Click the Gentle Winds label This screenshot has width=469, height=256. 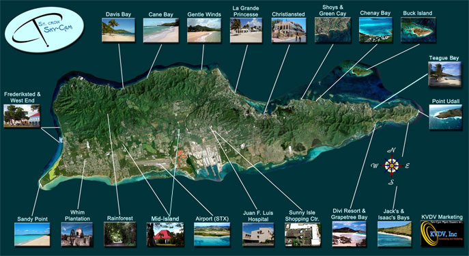[x=204, y=14]
